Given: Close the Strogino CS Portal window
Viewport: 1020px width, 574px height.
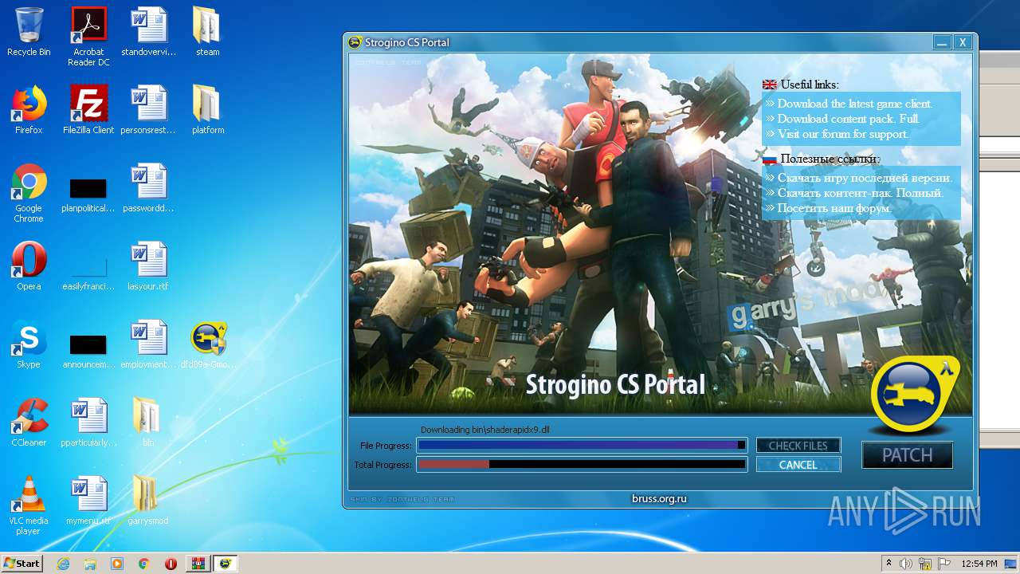Looking at the screenshot, I should coord(963,42).
